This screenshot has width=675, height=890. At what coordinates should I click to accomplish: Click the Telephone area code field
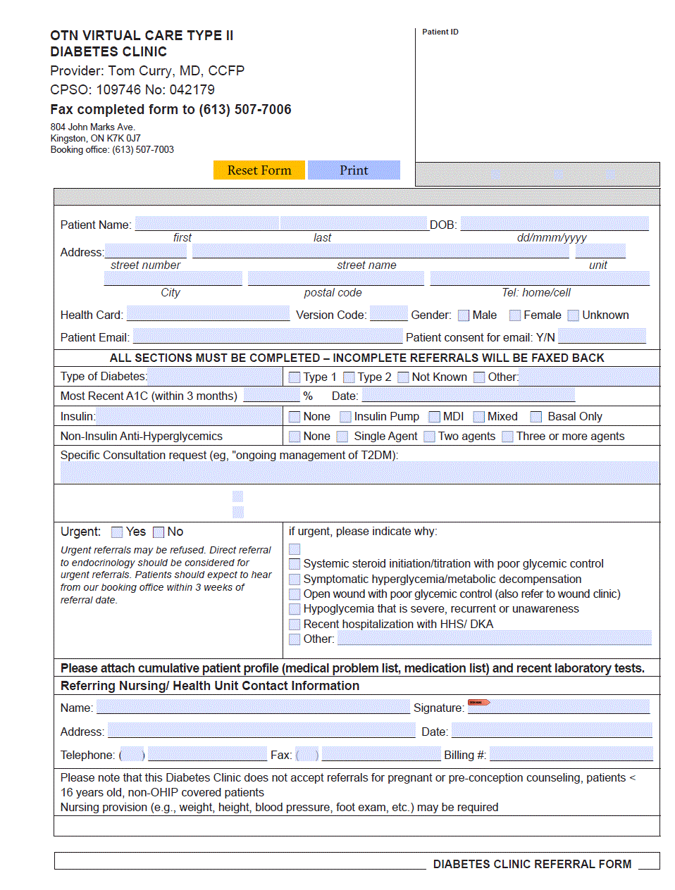[132, 755]
